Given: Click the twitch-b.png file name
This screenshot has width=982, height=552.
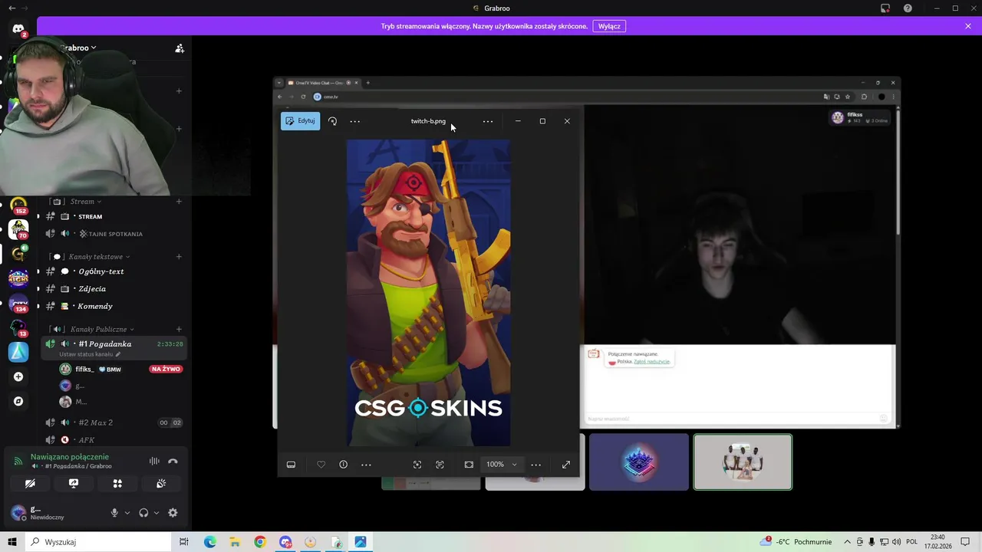Looking at the screenshot, I should coord(428,121).
